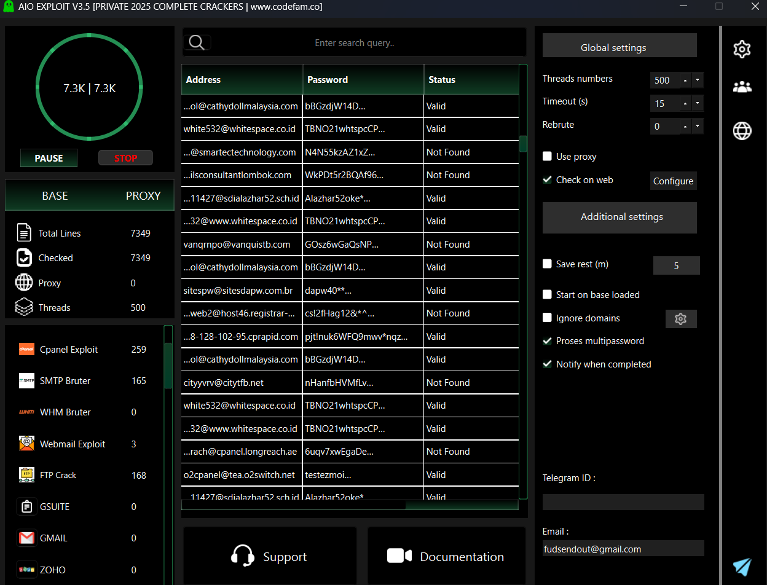Image resolution: width=767 pixels, height=585 pixels.
Task: Click the circular 7.3K progress ring
Action: [x=90, y=88]
